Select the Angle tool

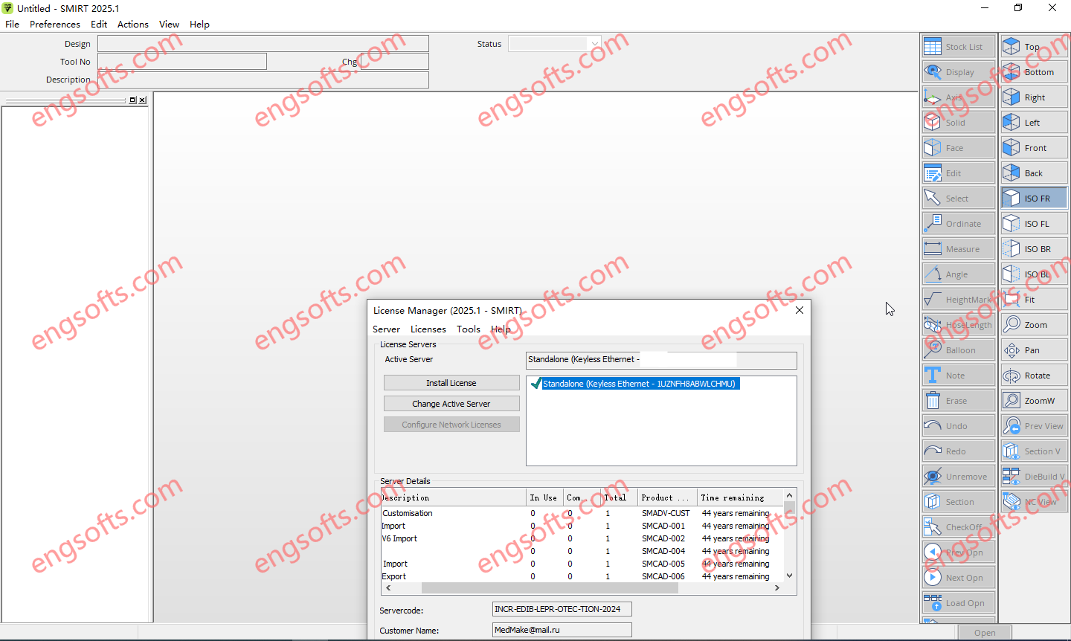pyautogui.click(x=958, y=274)
